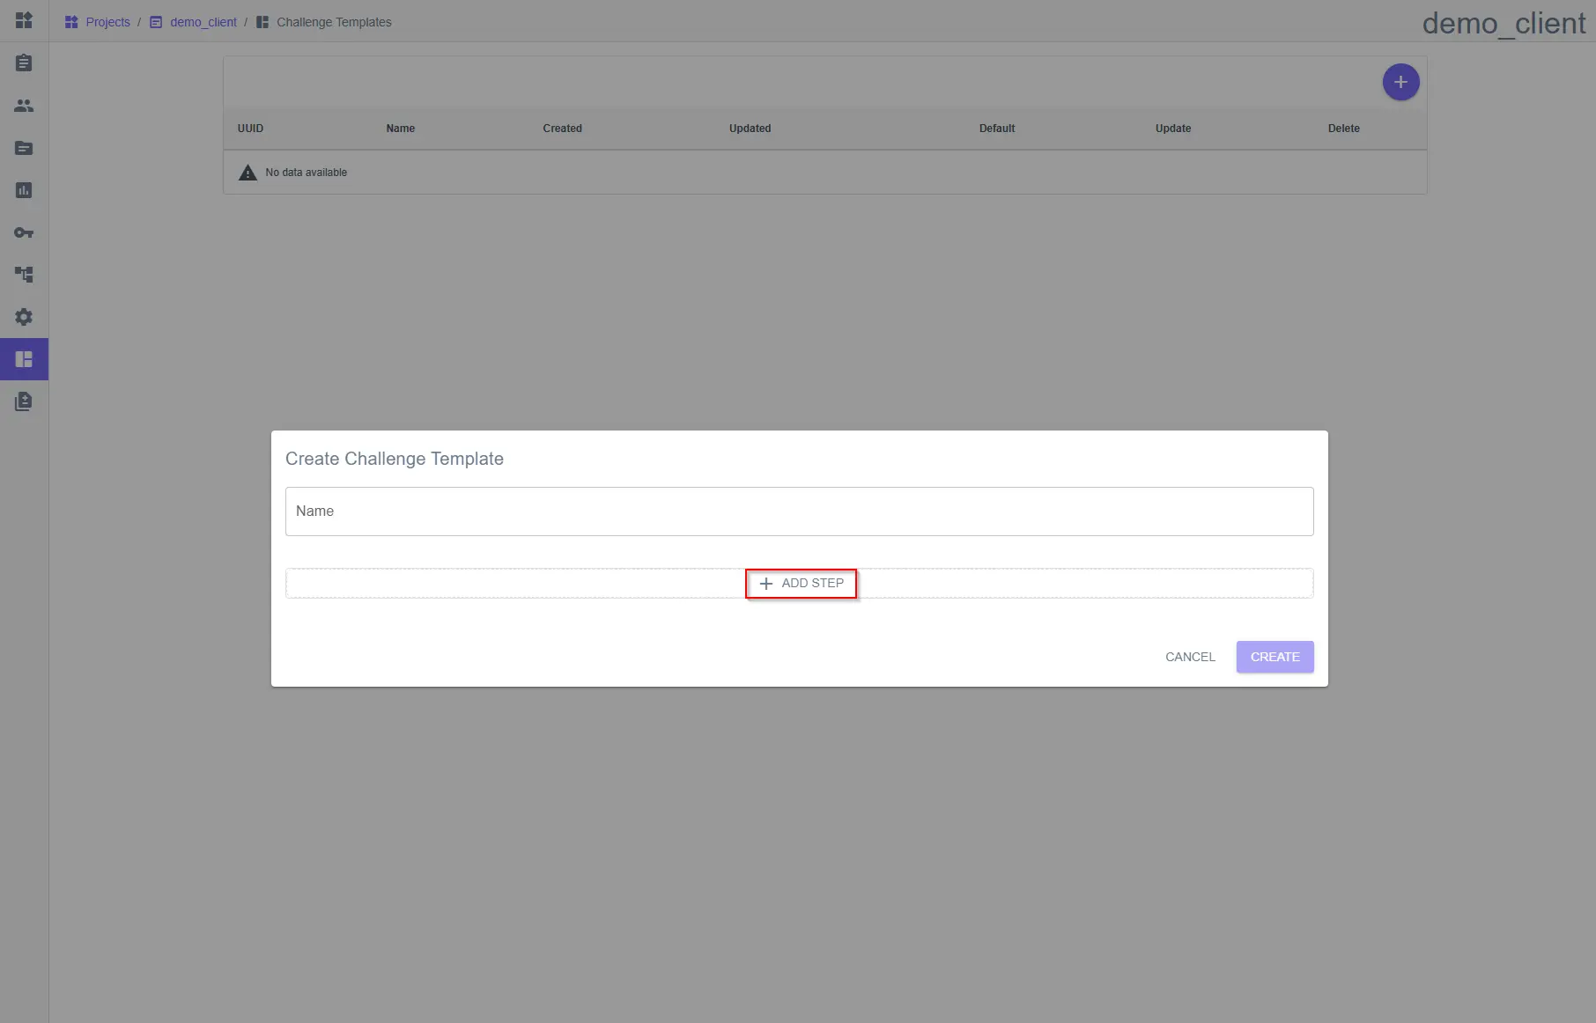
Task: Click the tree hierarchy icon in sidebar
Action: (x=24, y=275)
